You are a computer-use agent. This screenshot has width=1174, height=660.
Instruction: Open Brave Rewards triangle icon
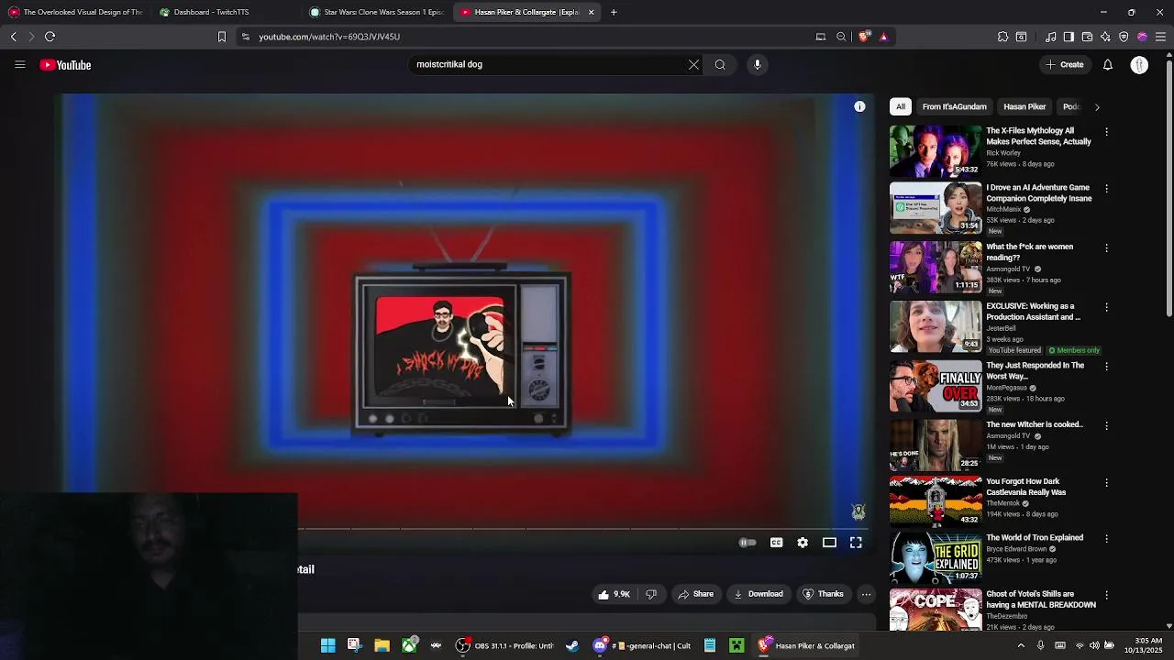pos(883,37)
